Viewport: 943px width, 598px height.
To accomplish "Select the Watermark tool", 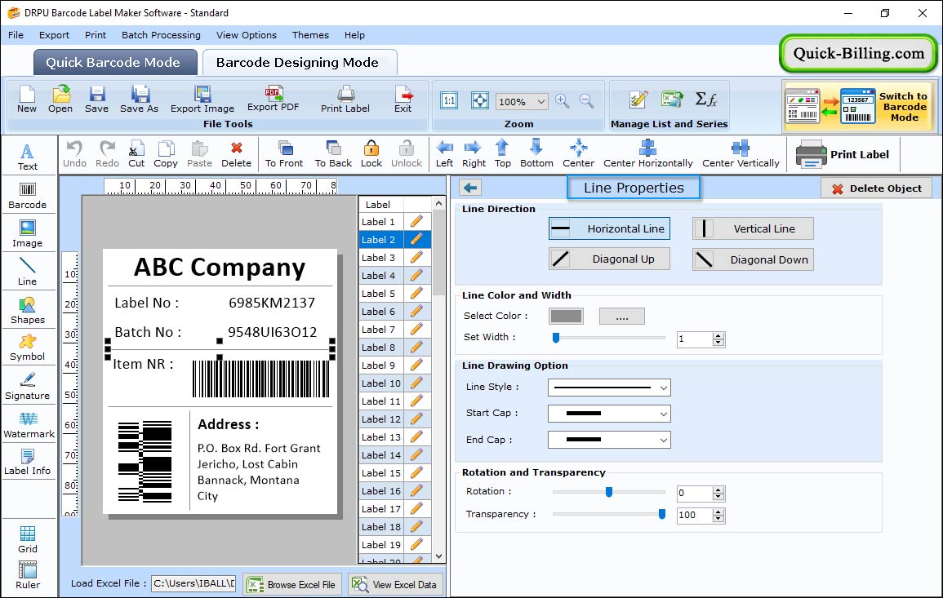I will click(29, 425).
